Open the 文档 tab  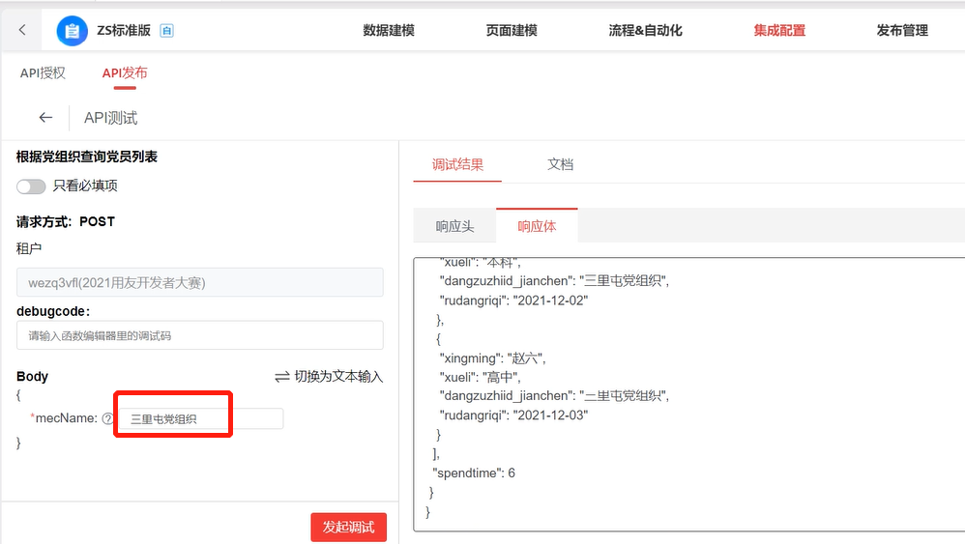[x=560, y=164]
